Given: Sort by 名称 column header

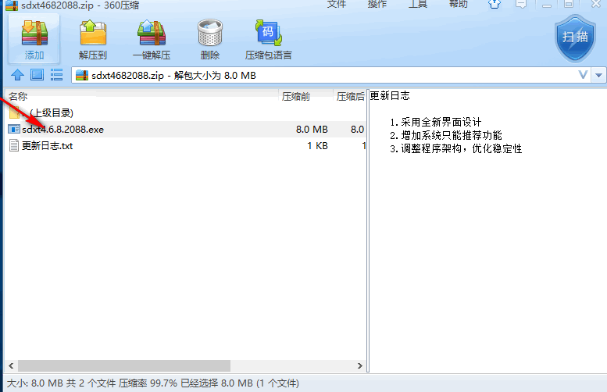Looking at the screenshot, I should click(141, 96).
